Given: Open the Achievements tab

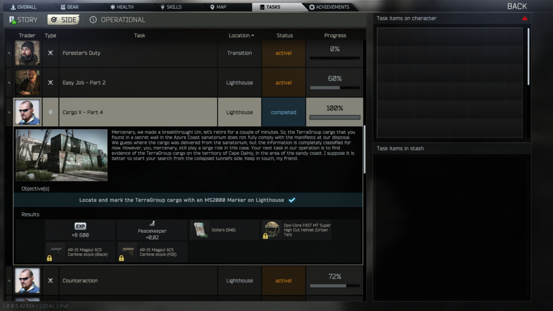Looking at the screenshot, I should pyautogui.click(x=329, y=6).
